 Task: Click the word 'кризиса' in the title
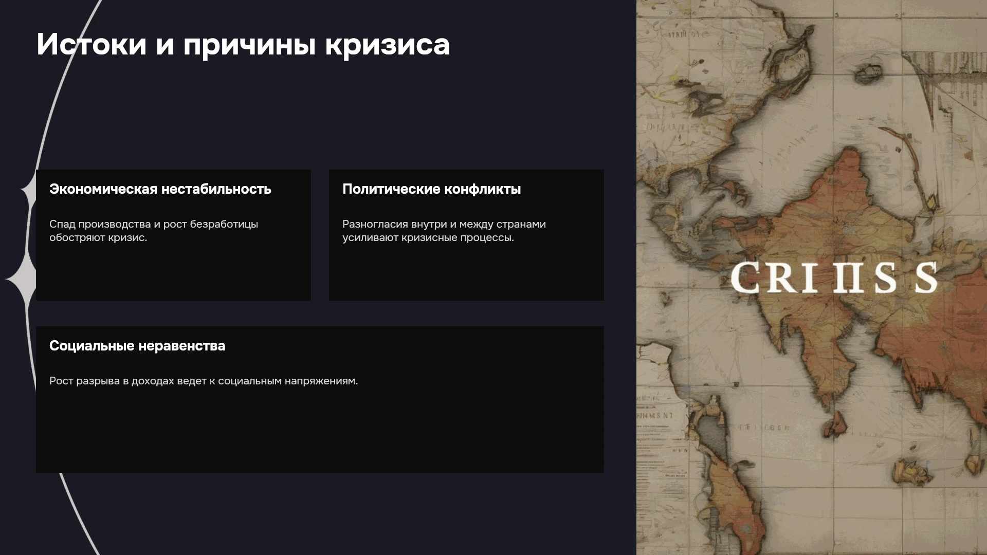(x=388, y=44)
